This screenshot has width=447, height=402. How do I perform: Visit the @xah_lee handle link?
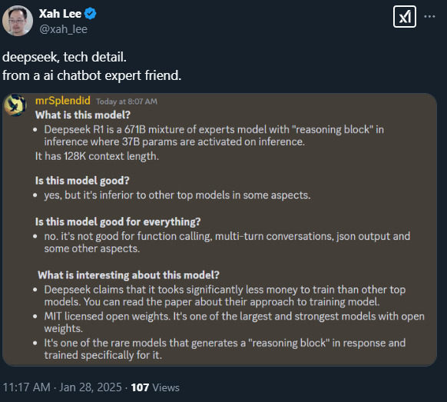click(x=63, y=29)
